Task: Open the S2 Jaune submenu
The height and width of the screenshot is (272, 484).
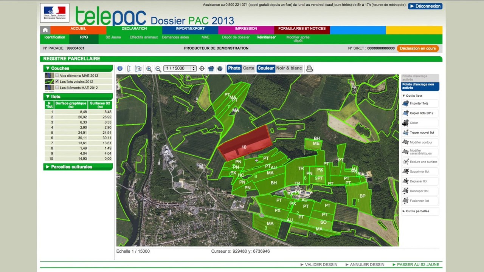Action: click(113, 37)
